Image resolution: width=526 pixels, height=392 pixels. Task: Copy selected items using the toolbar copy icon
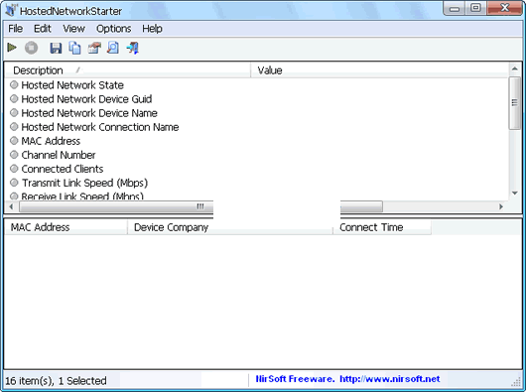[74, 48]
